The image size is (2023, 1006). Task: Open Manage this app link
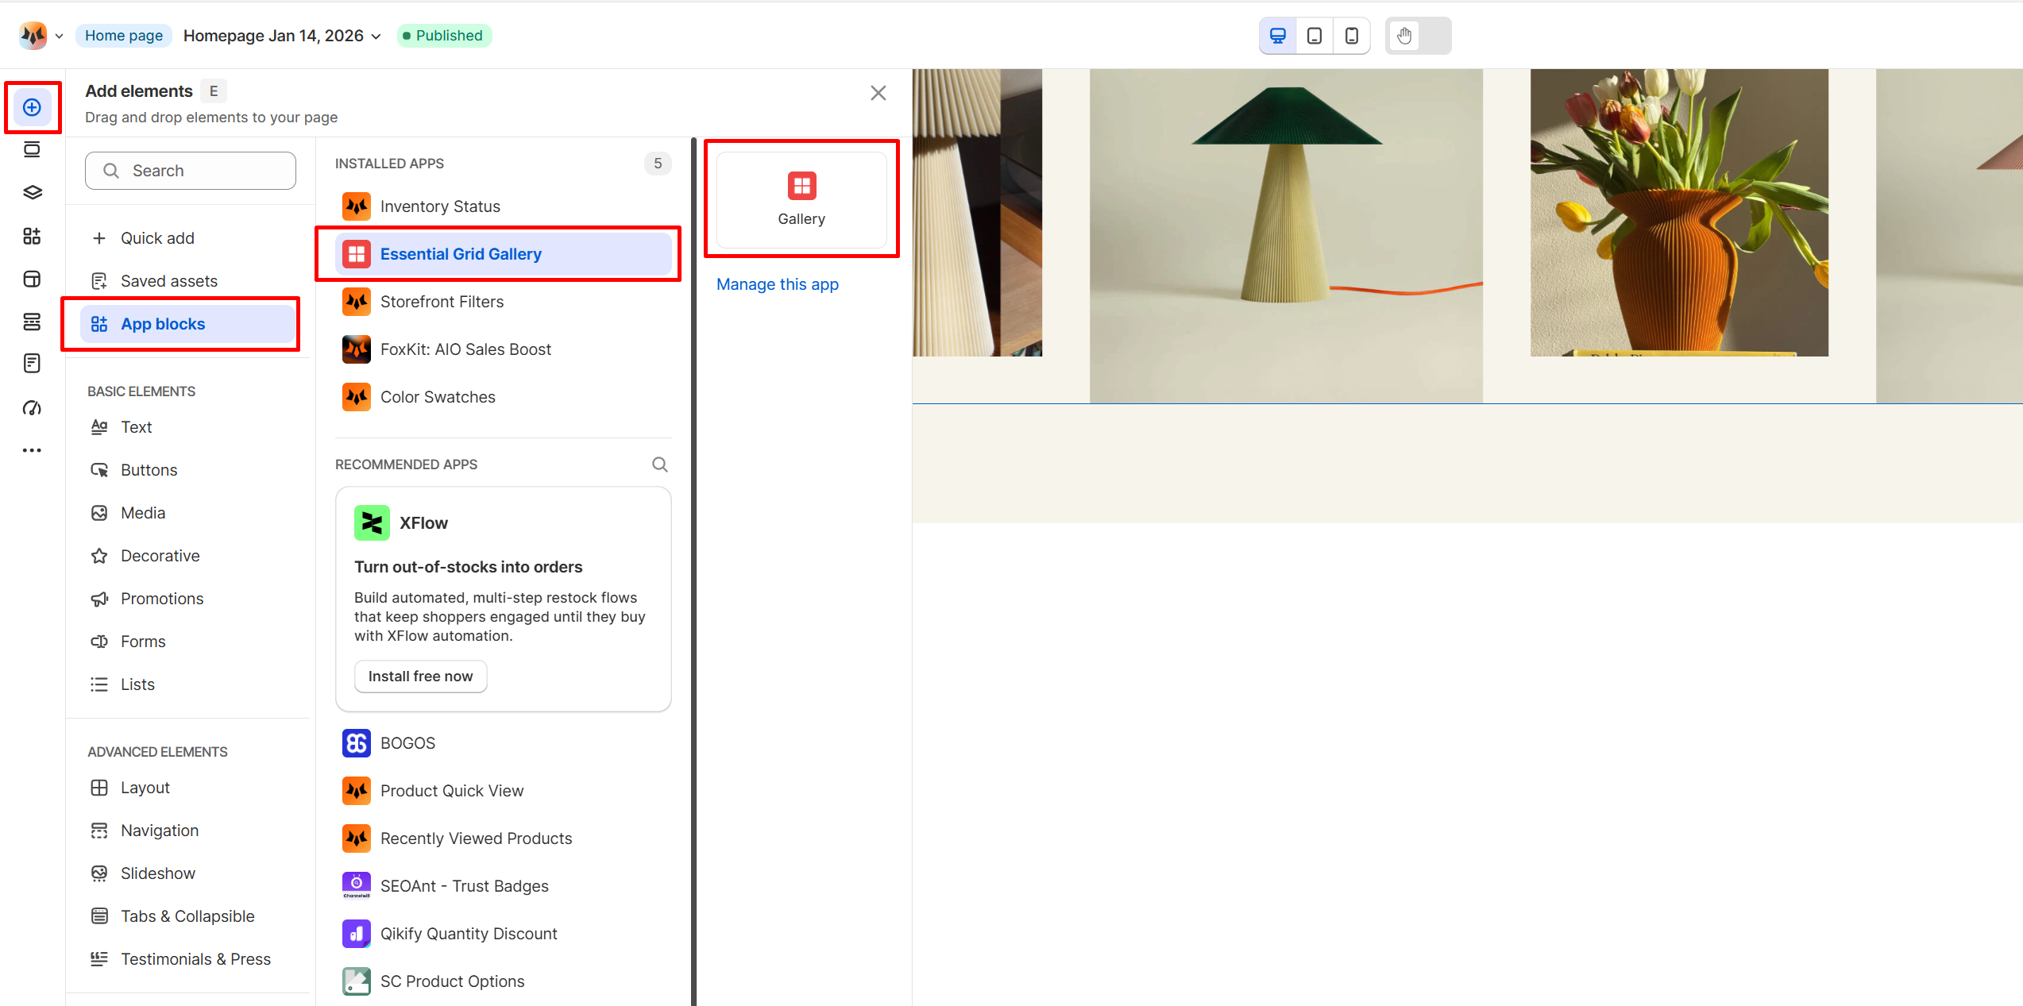(x=777, y=284)
